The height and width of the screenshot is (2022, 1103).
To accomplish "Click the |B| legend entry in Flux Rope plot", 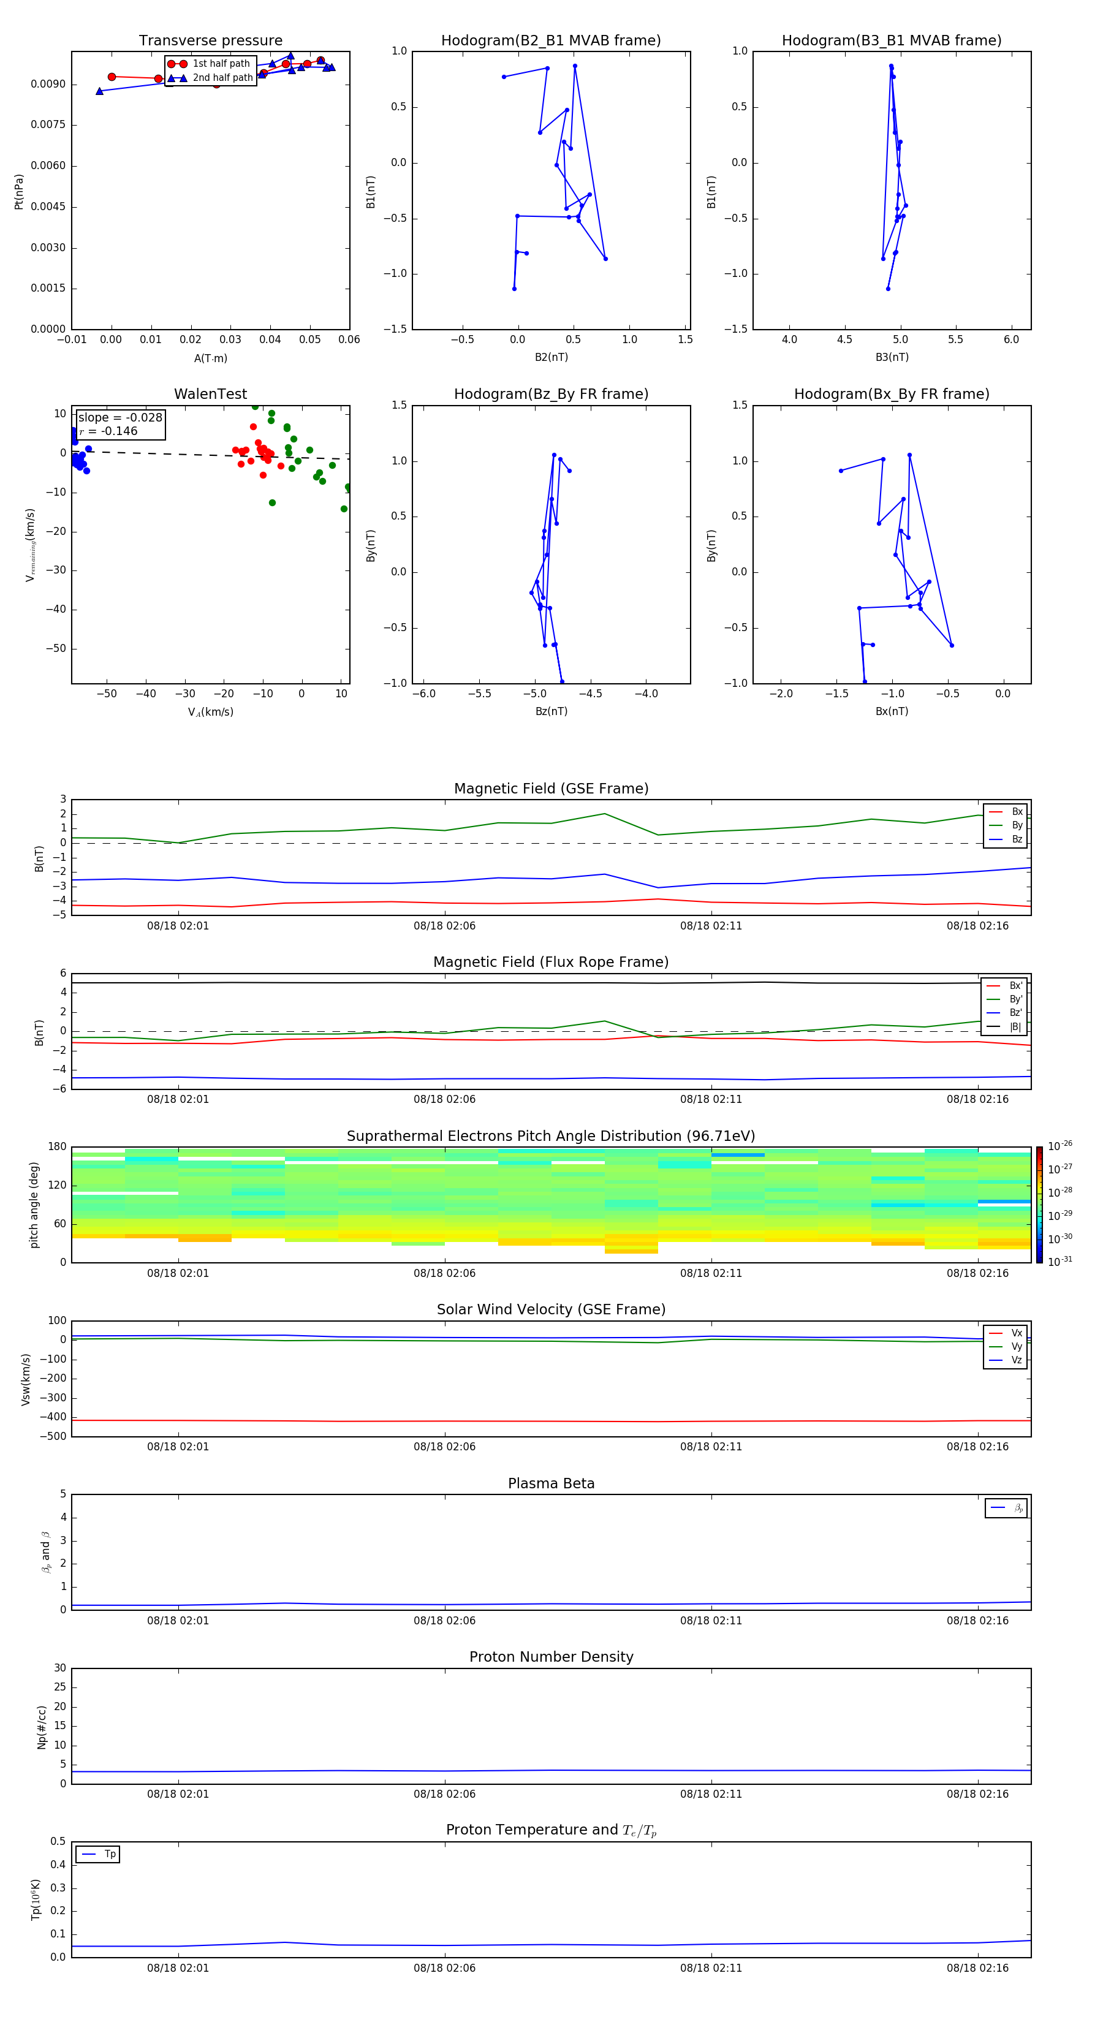I will coord(1005,1027).
